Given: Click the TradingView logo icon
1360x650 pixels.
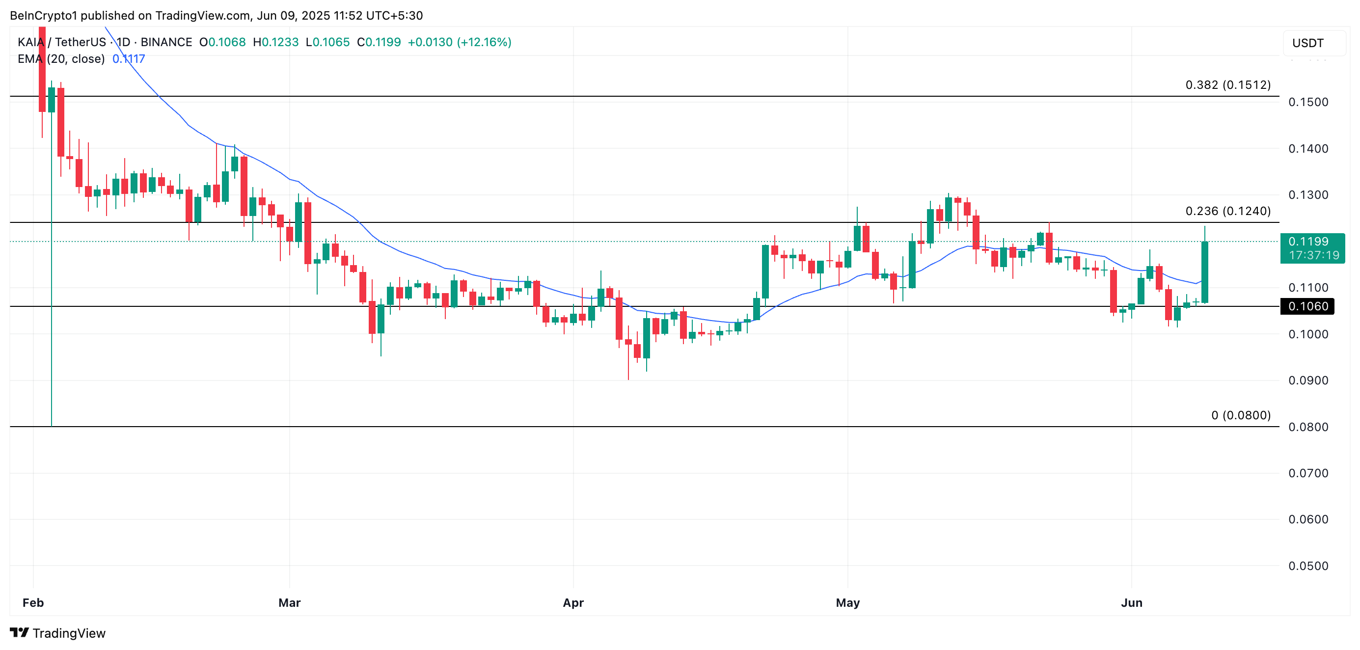Looking at the screenshot, I should click(19, 632).
